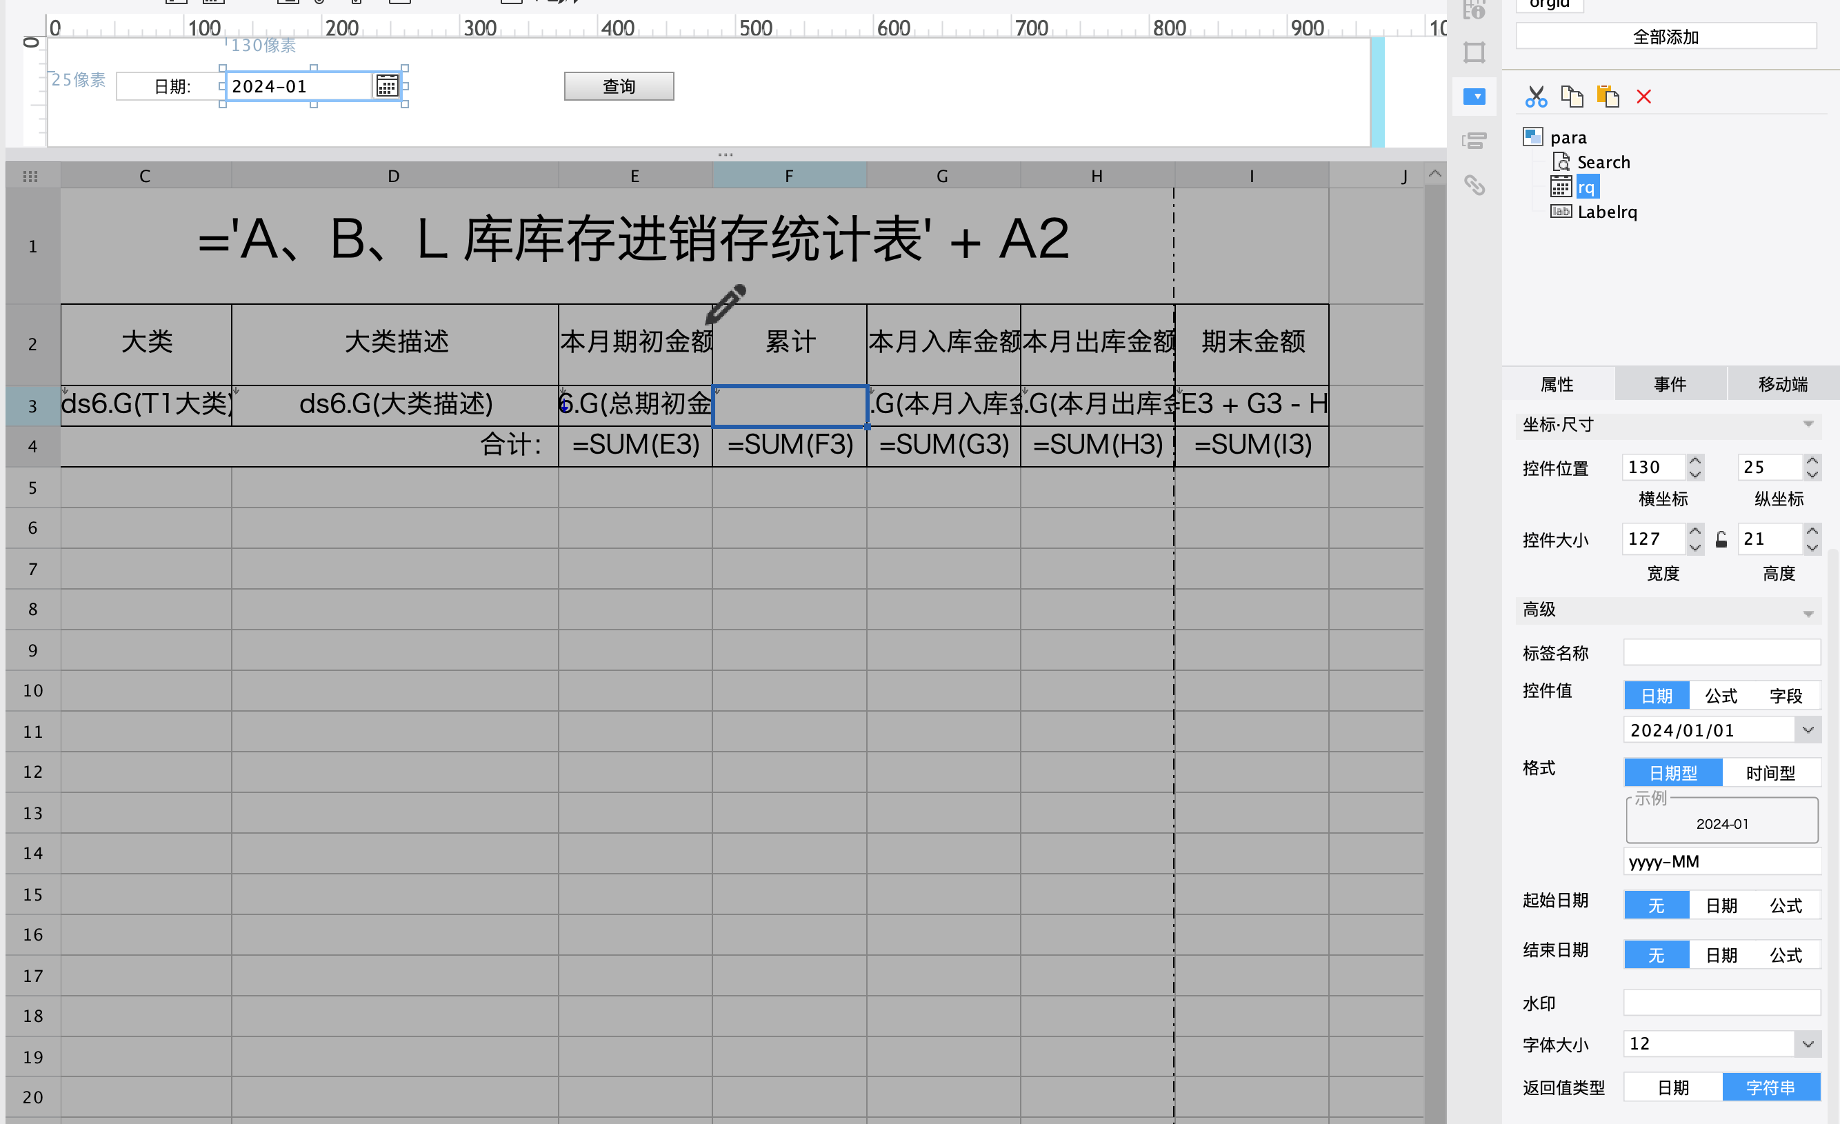This screenshot has height=1124, width=1840.
Task: Click the =SUM(F3) cell
Action: pos(790,446)
